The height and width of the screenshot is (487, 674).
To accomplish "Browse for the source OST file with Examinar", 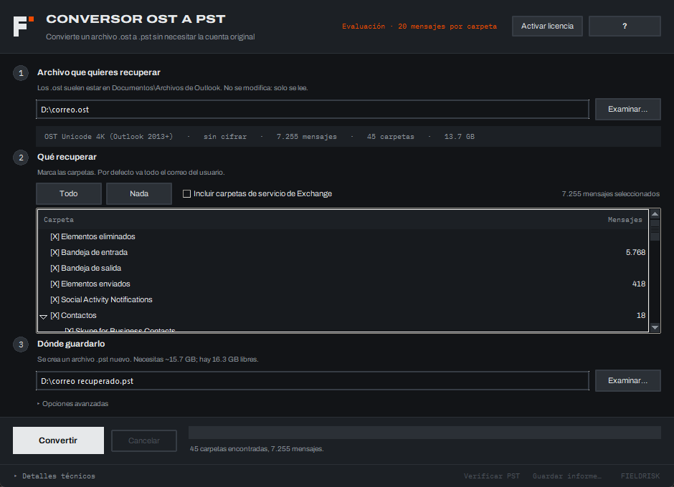I will click(627, 109).
